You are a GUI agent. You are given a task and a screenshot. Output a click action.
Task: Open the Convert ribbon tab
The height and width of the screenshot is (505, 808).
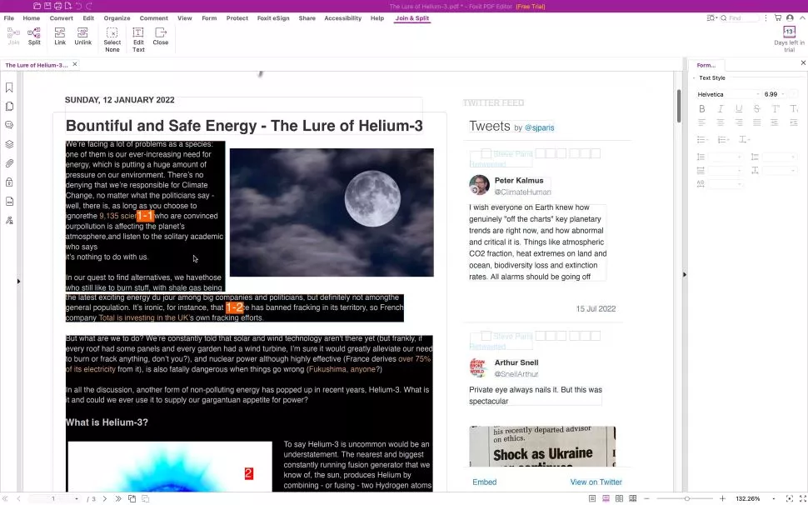[x=62, y=18]
